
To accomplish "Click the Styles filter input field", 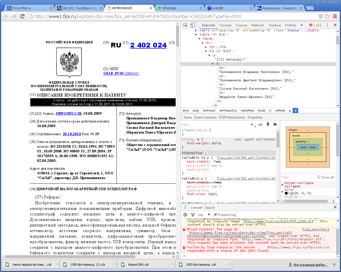I will [x=215, y=125].
